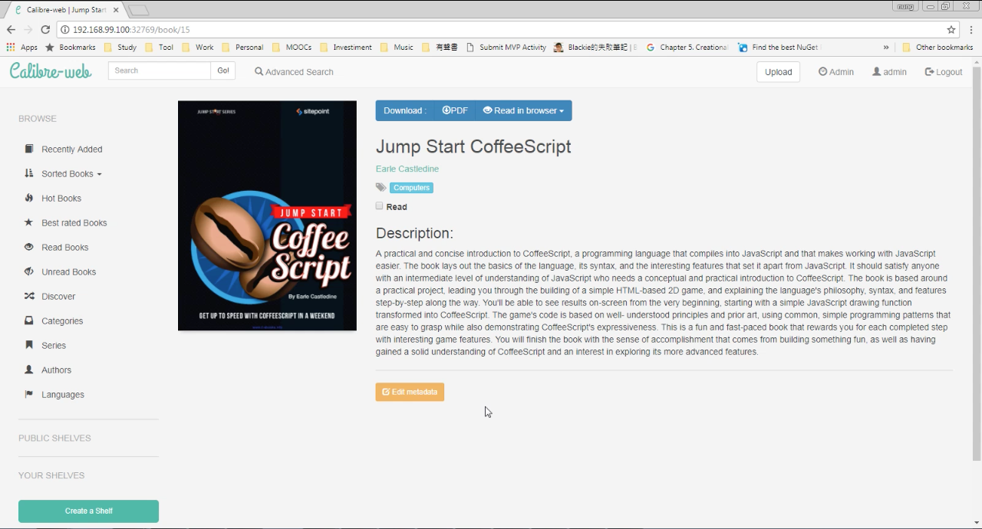Screen dimensions: 982x529
Task: Click the Computers tag label
Action: pyautogui.click(x=411, y=188)
